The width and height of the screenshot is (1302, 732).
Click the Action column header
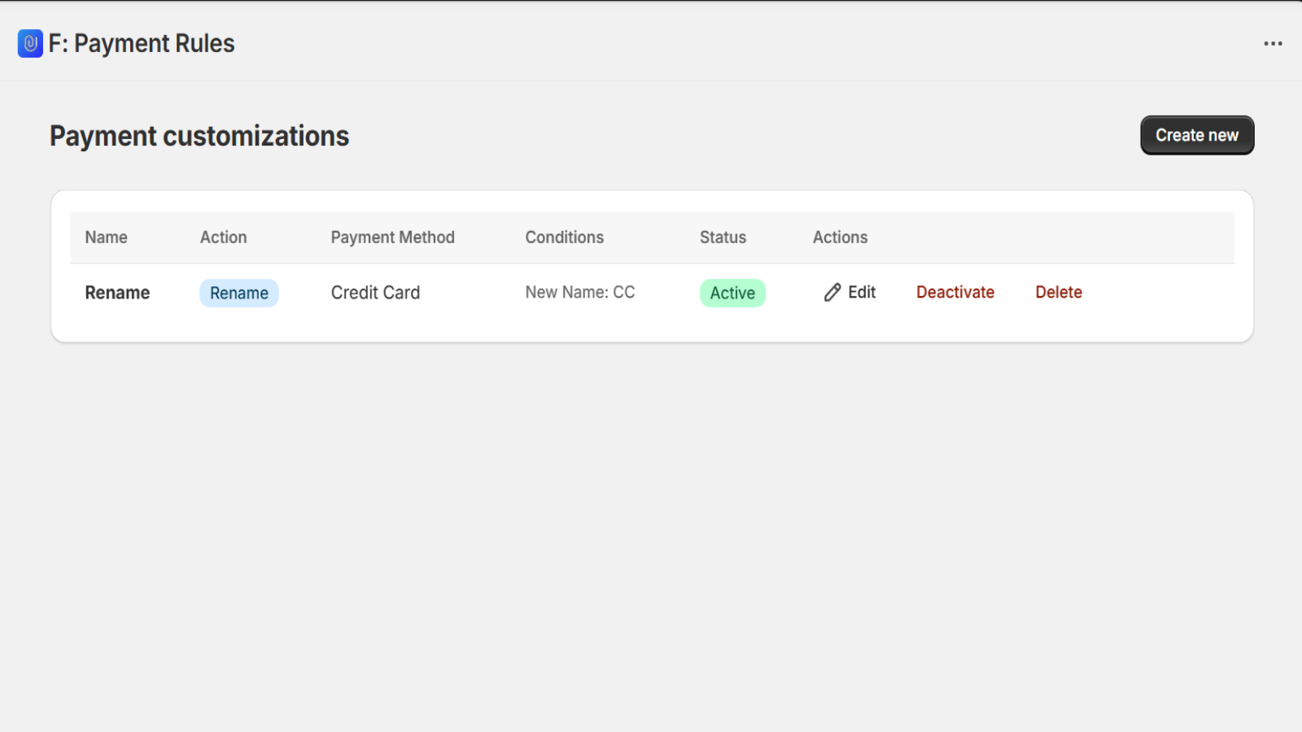click(x=223, y=237)
